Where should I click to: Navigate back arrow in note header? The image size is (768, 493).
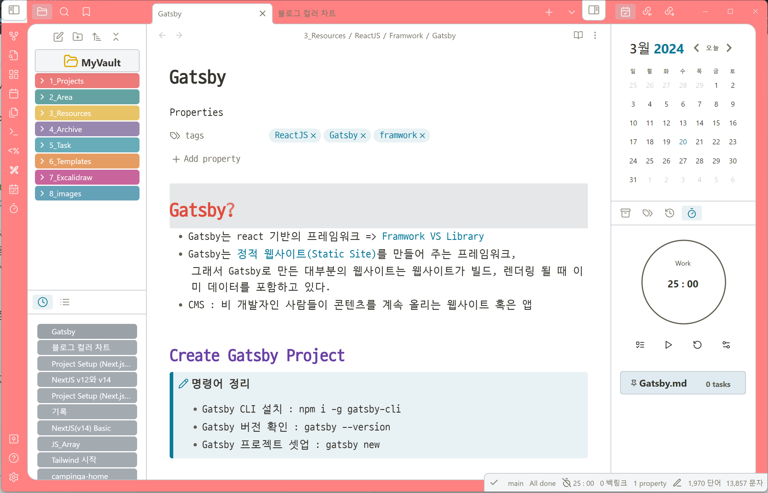pyautogui.click(x=162, y=35)
